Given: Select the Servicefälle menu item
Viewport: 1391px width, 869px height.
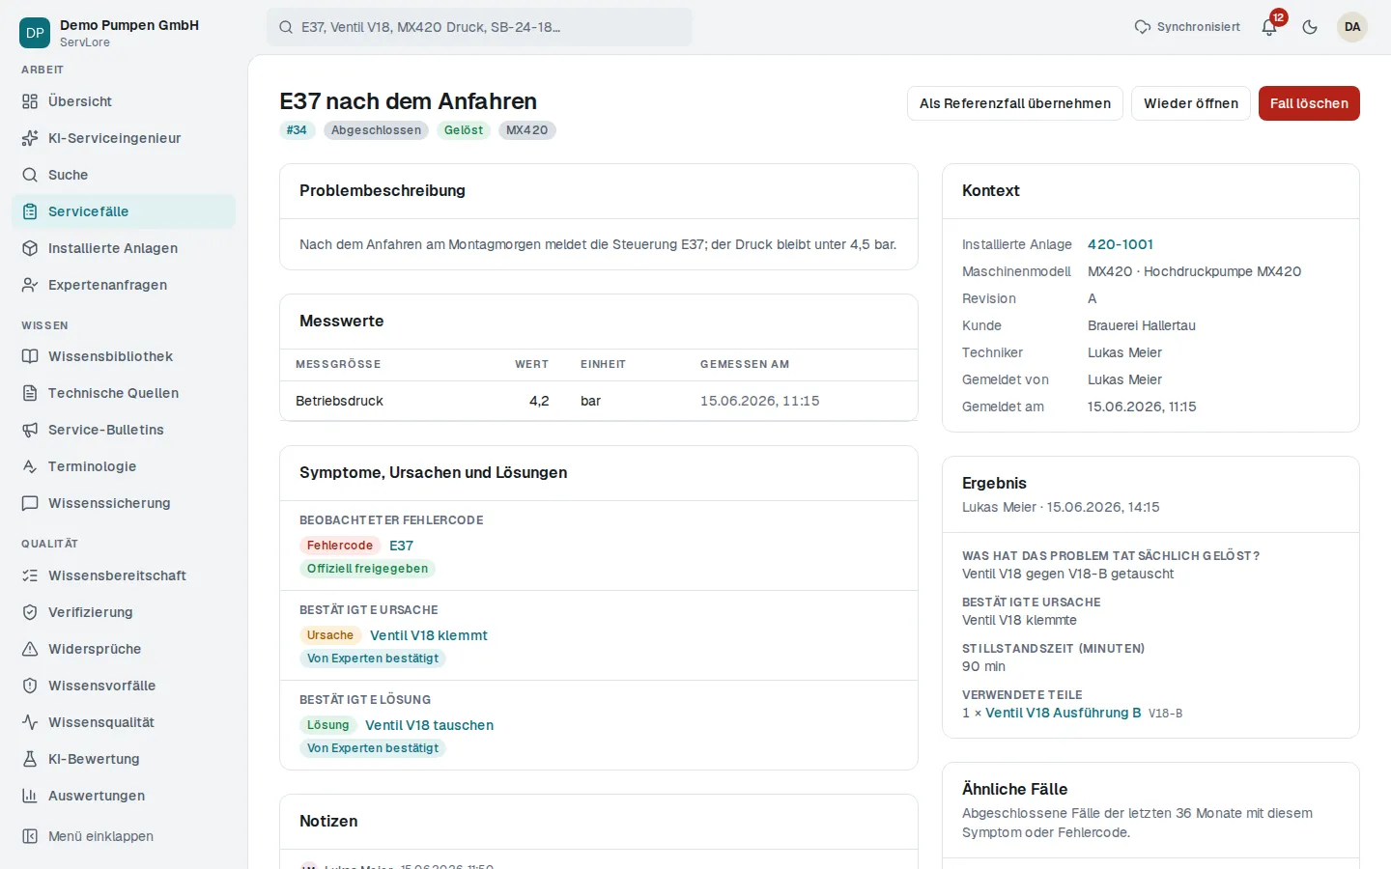Looking at the screenshot, I should click(124, 211).
